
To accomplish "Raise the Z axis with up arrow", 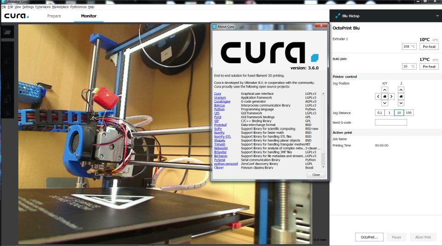I will click(401, 90).
